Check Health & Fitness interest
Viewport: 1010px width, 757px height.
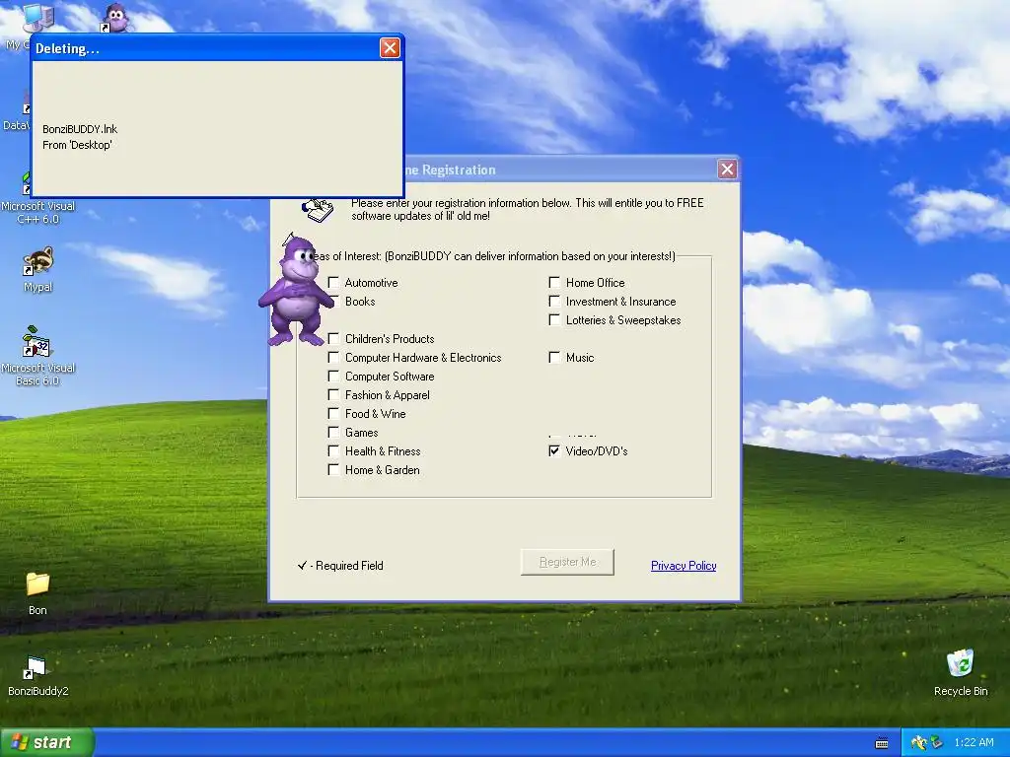click(333, 450)
